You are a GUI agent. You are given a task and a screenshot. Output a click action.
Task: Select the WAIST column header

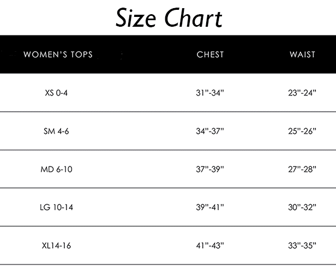[x=302, y=55]
